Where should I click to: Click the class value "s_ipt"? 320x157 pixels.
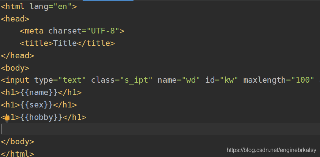(x=136, y=80)
